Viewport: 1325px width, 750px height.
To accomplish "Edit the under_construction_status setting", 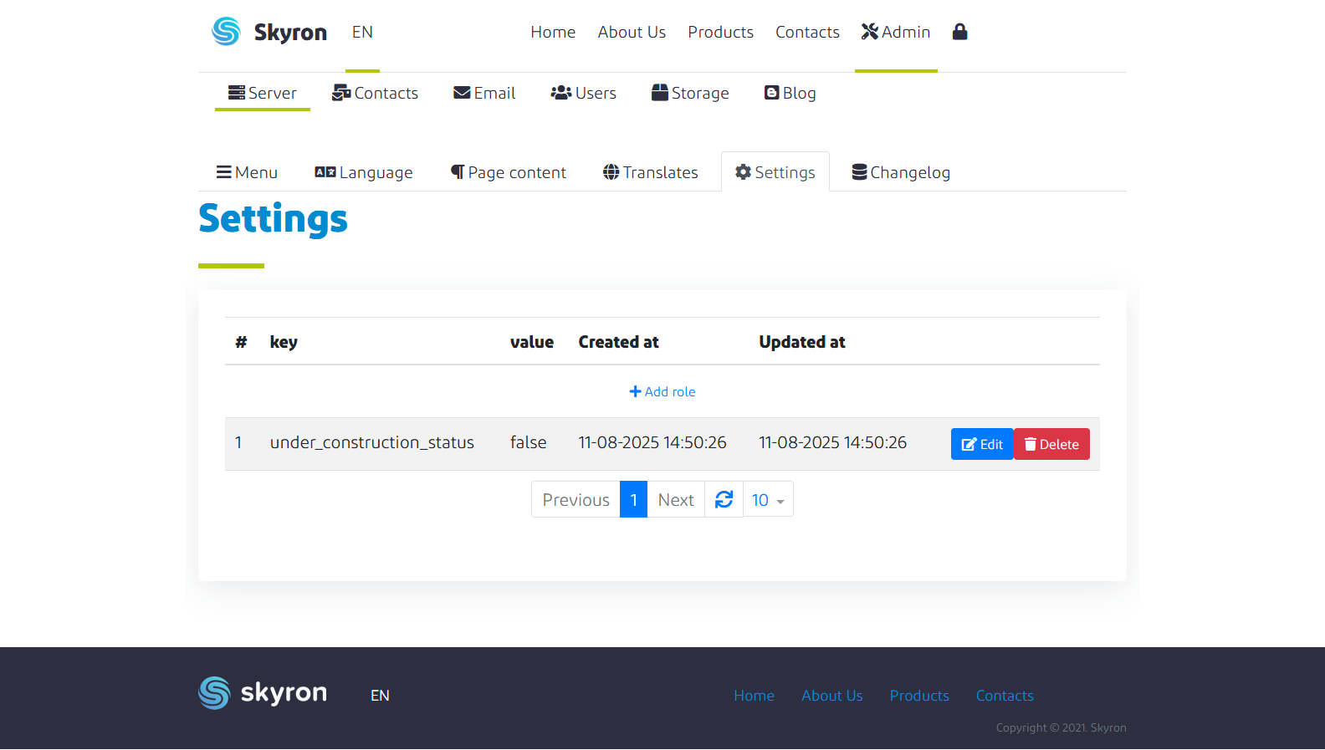I will (x=982, y=444).
